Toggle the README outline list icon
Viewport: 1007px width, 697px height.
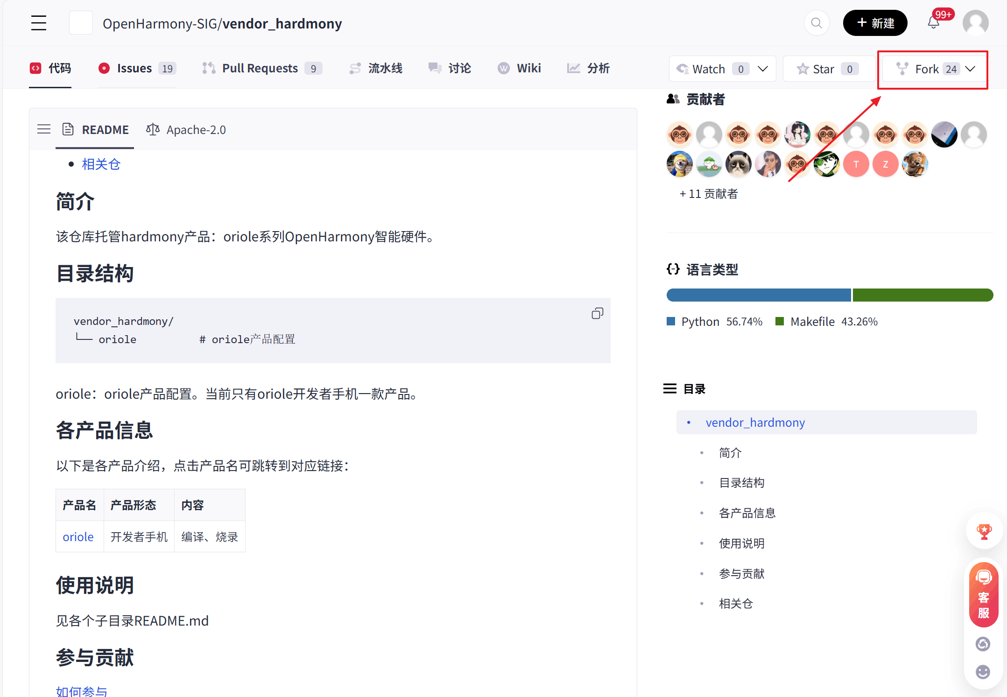pos(44,129)
